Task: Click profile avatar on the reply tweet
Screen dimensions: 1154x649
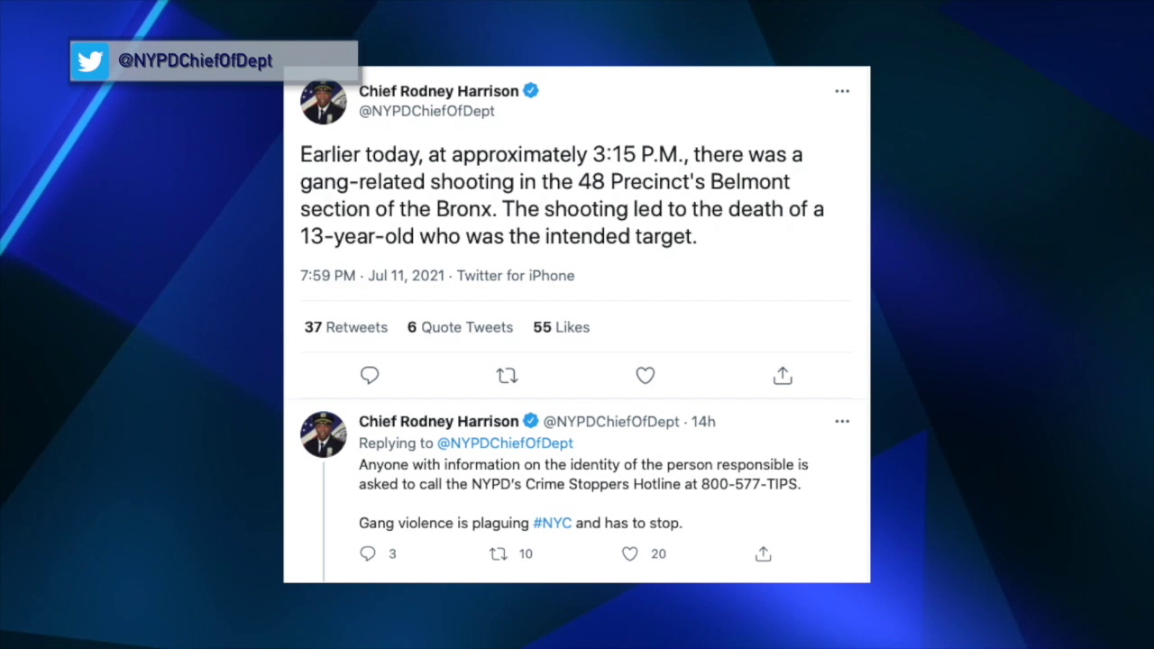Action: tap(323, 434)
